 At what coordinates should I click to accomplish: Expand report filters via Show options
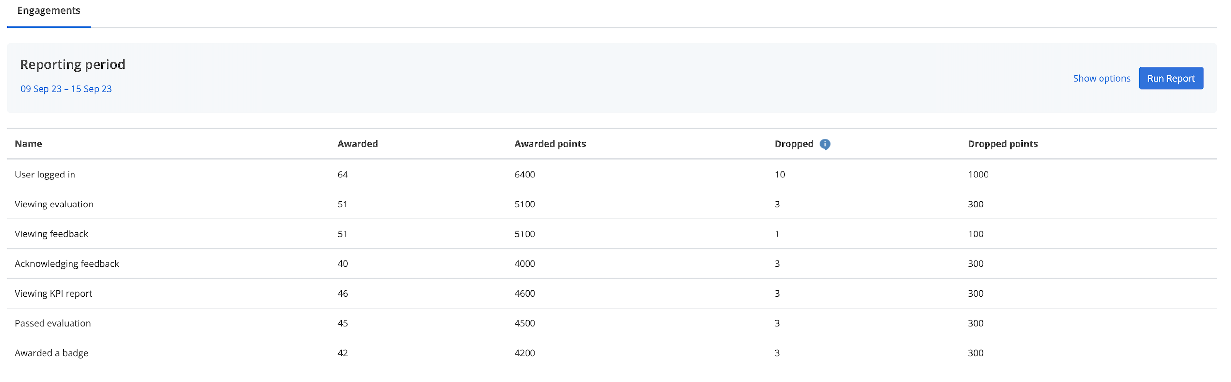[1102, 78]
